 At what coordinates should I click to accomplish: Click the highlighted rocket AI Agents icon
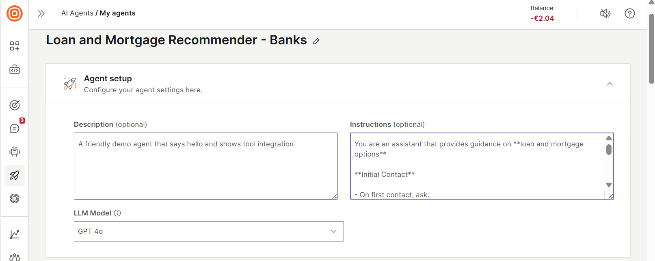[x=14, y=175]
